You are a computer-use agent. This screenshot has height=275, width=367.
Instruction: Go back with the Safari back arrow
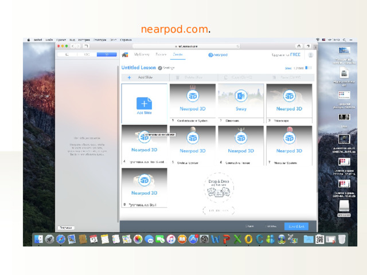click(73, 46)
